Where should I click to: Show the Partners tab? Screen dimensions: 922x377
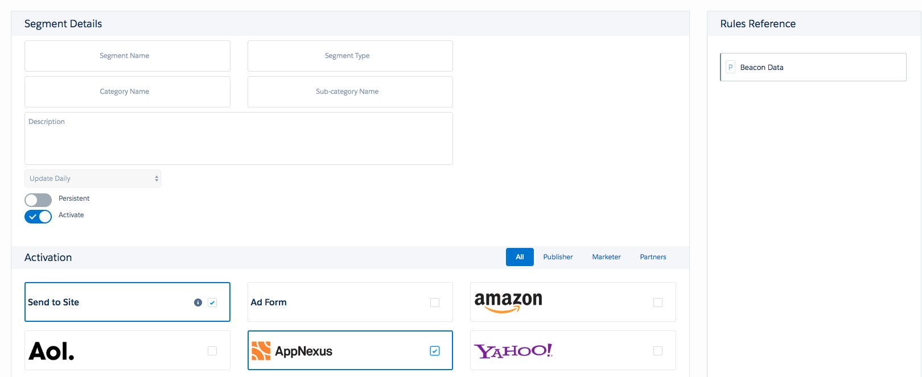click(x=653, y=257)
